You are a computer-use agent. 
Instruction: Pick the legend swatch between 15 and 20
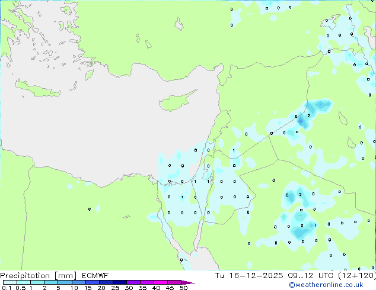click(x=92, y=282)
